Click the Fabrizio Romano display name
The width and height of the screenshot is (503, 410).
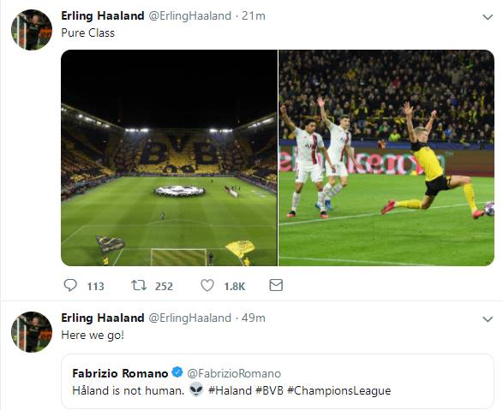pyautogui.click(x=120, y=373)
